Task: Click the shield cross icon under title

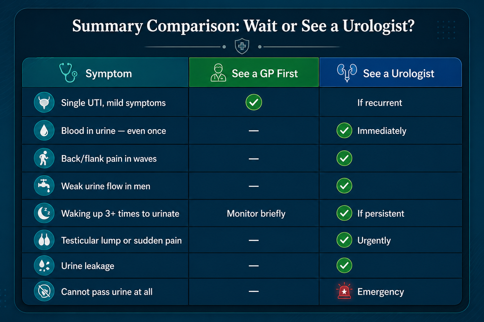Action: pos(242,46)
